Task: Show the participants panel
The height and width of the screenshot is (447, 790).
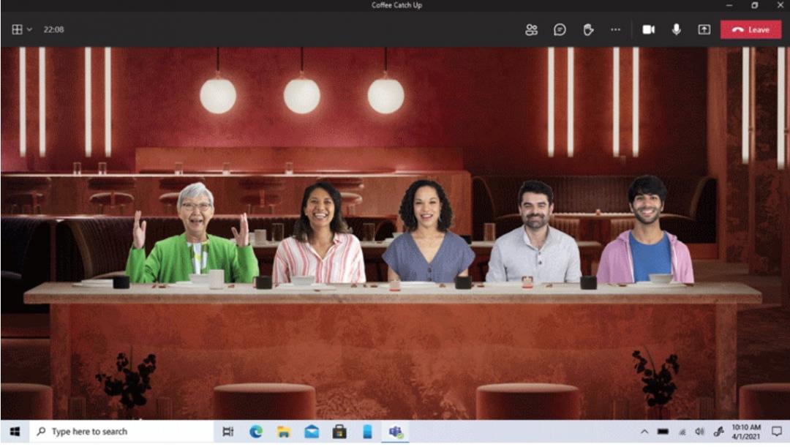Action: pos(531,30)
